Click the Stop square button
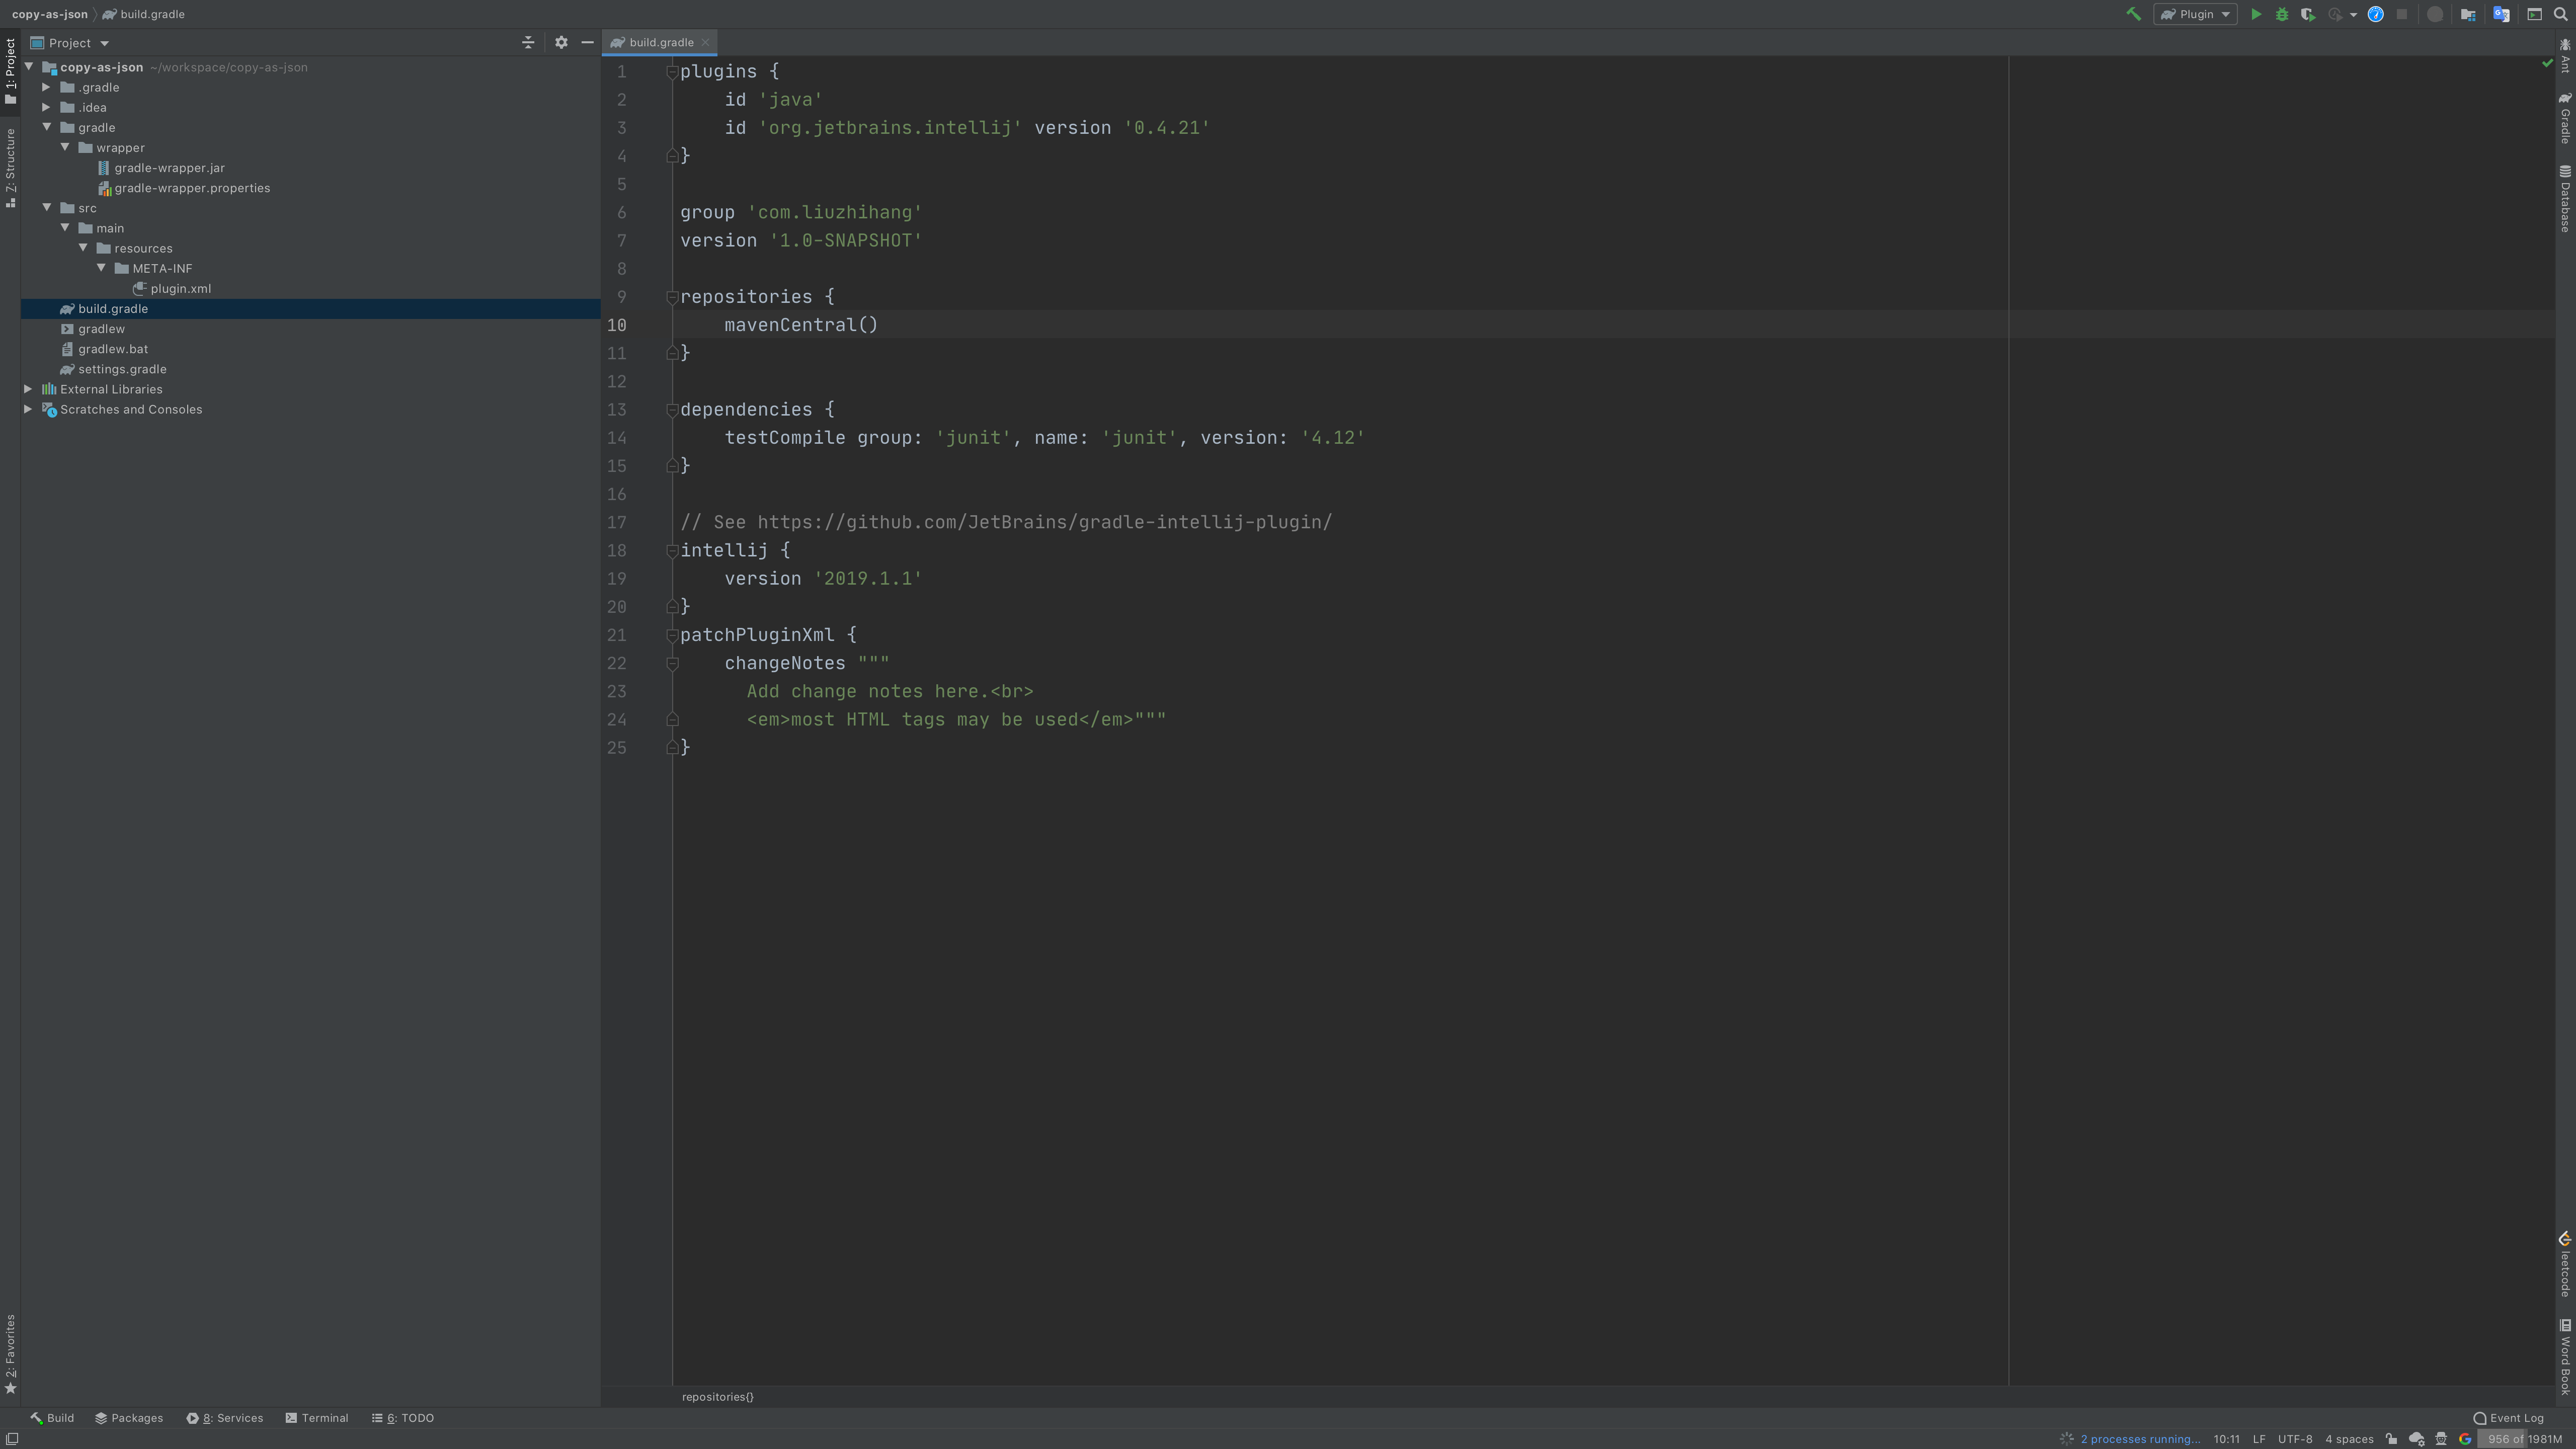Viewport: 2576px width, 1449px height. pyautogui.click(x=2402, y=14)
